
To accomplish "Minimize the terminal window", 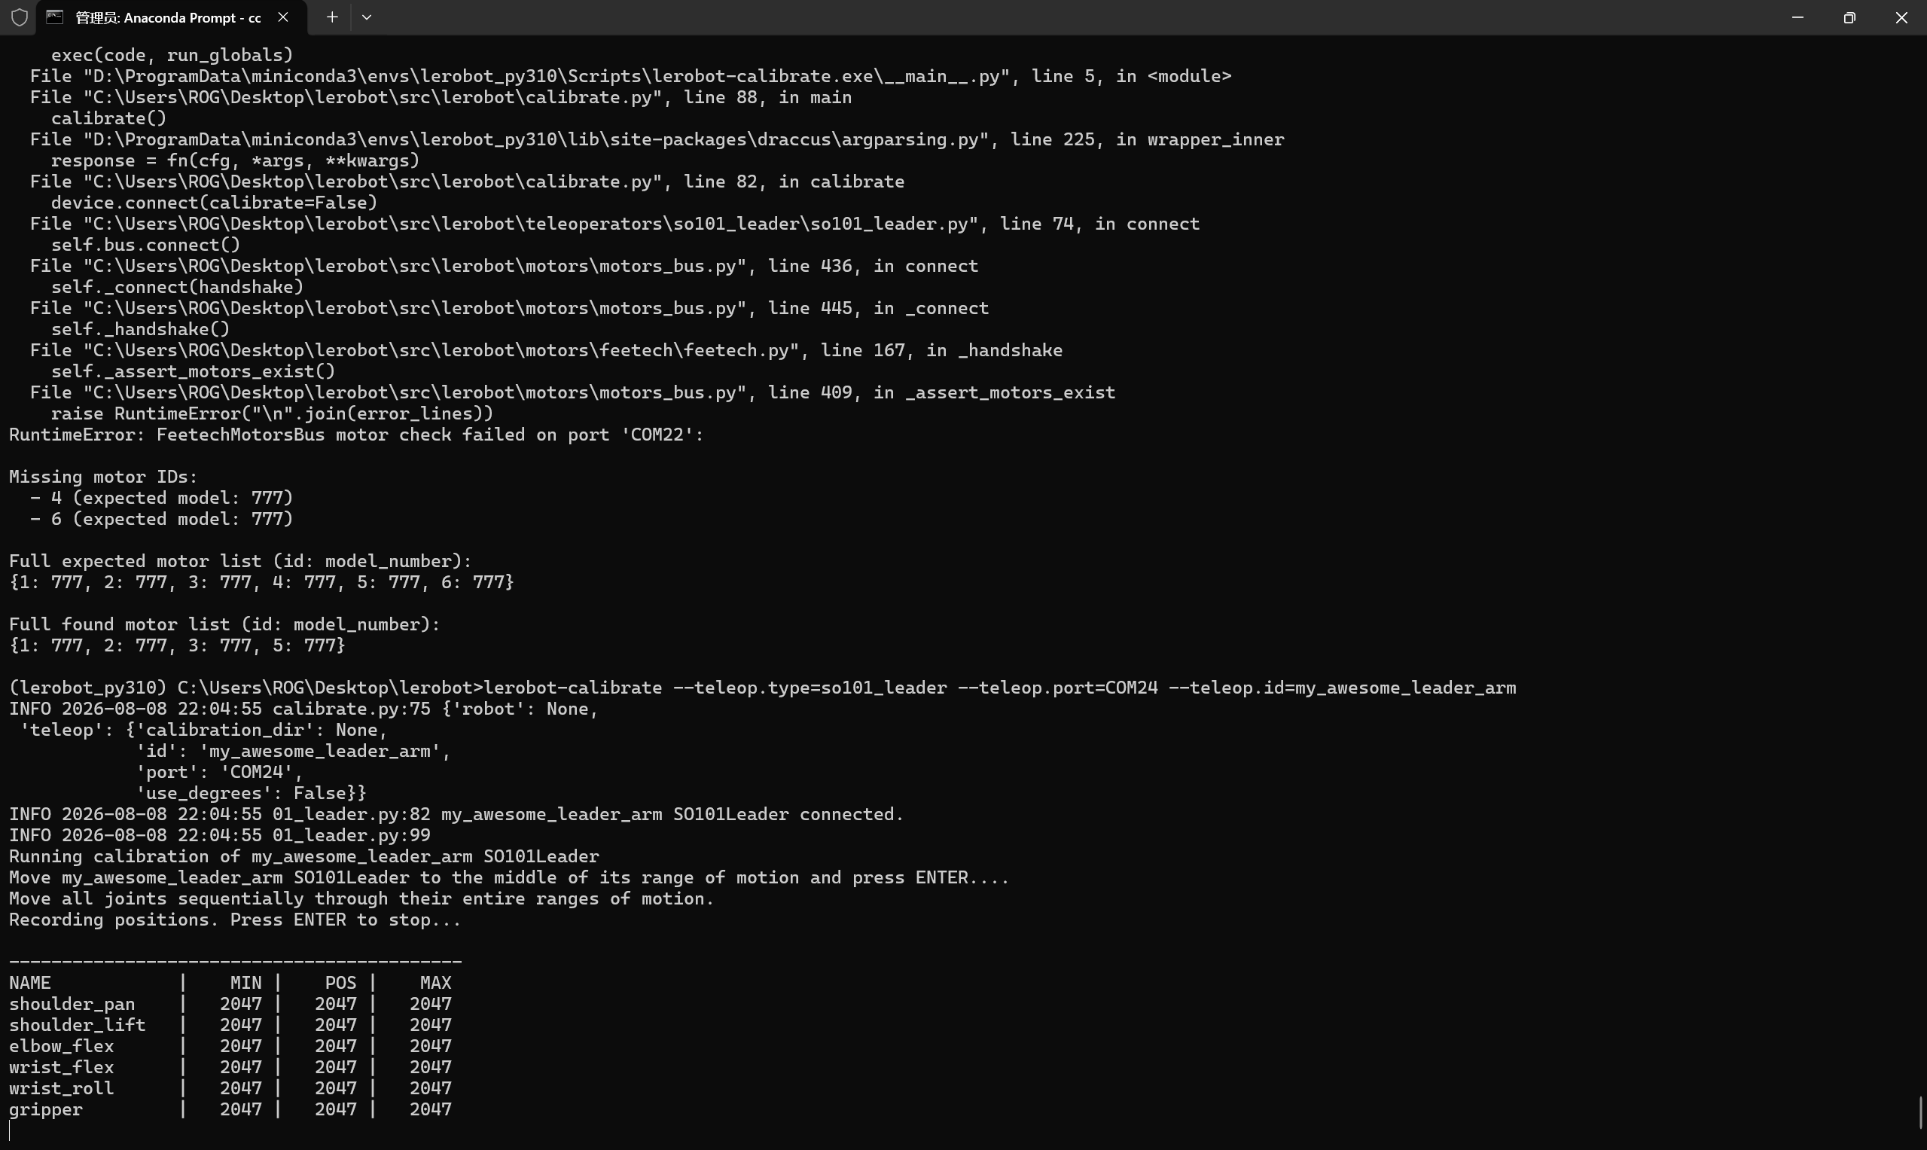I will point(1797,17).
